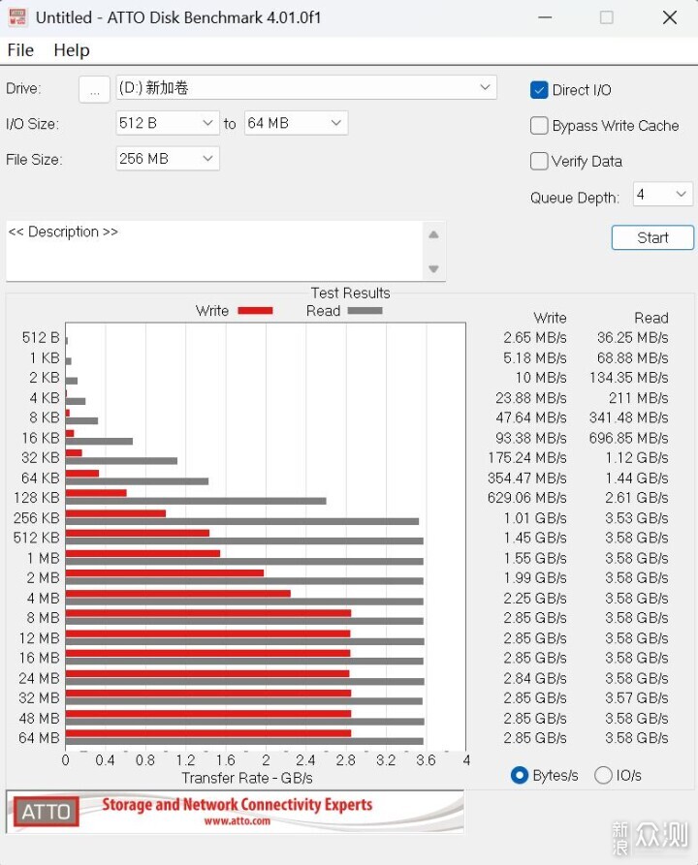Screen dimensions: 698x865
Task: Select the IO/s radio button
Action: tap(603, 775)
